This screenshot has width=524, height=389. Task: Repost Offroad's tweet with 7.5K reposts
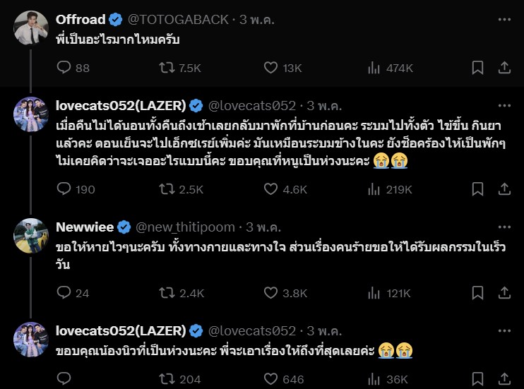pyautogui.click(x=167, y=68)
